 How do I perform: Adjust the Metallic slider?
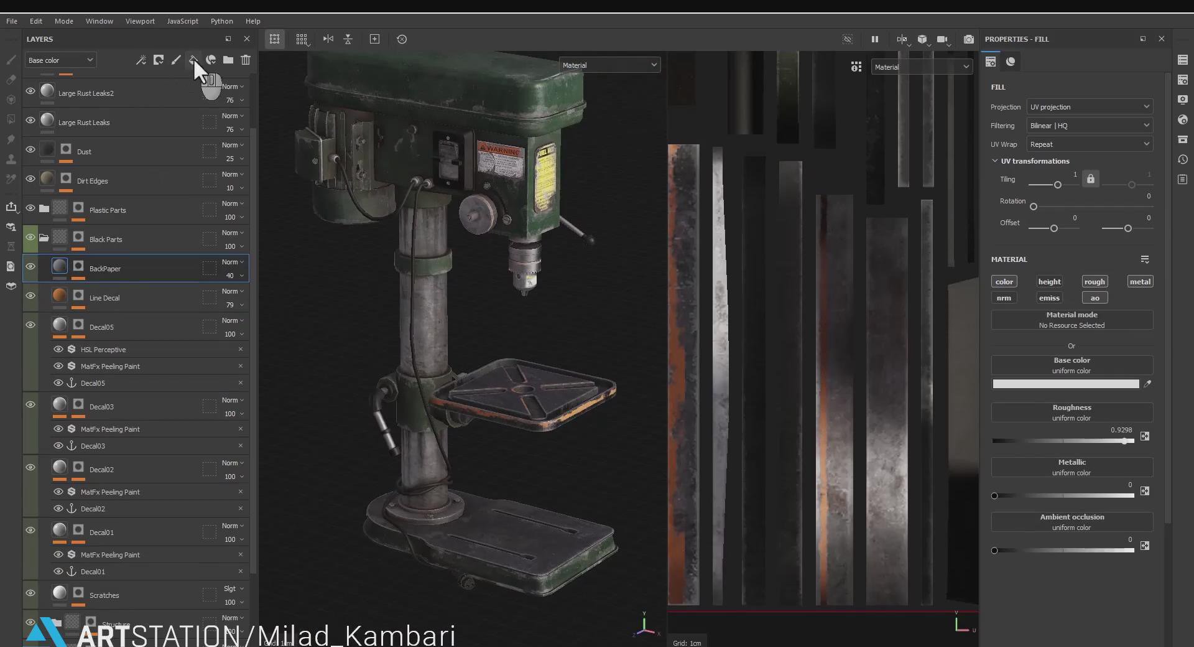coord(1063,496)
